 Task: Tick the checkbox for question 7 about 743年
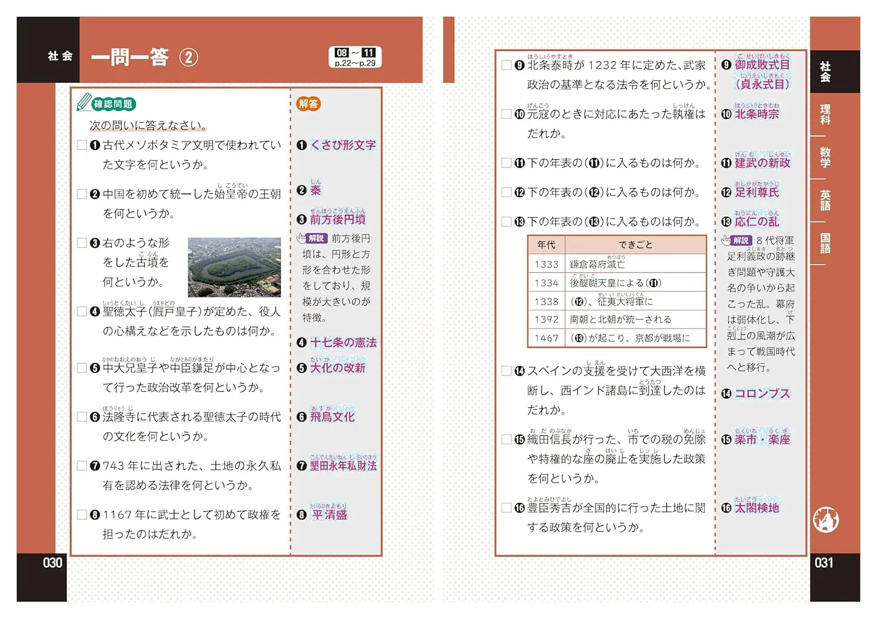(82, 466)
